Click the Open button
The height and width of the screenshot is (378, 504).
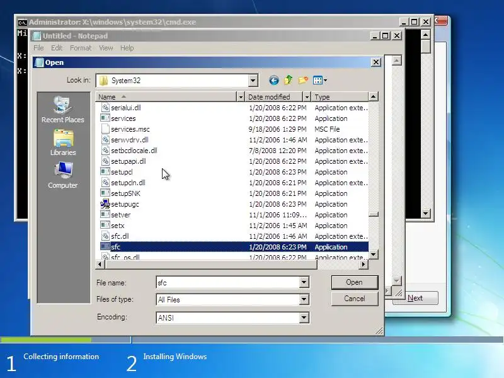click(355, 282)
